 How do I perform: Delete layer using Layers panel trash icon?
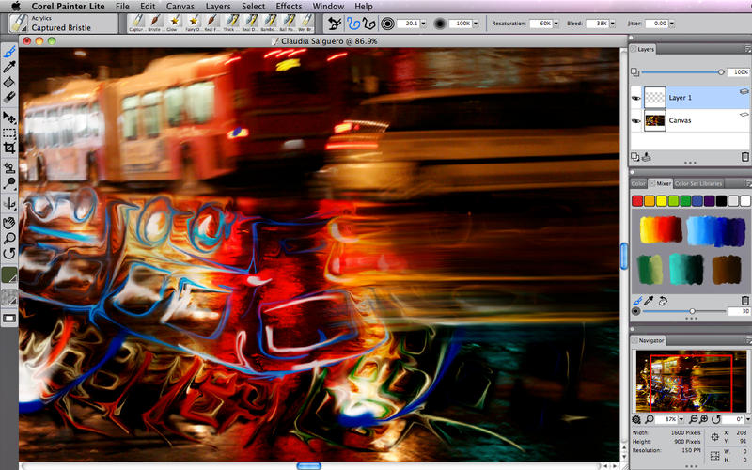click(x=744, y=157)
